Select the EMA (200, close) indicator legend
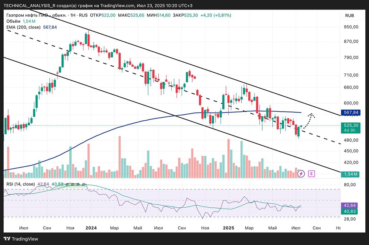 click(23, 27)
